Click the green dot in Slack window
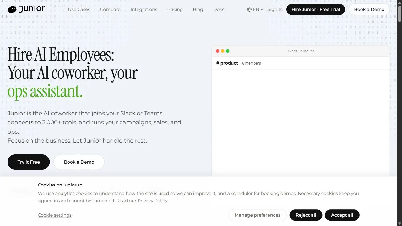Screen dimensions: 402x226 coord(228,51)
